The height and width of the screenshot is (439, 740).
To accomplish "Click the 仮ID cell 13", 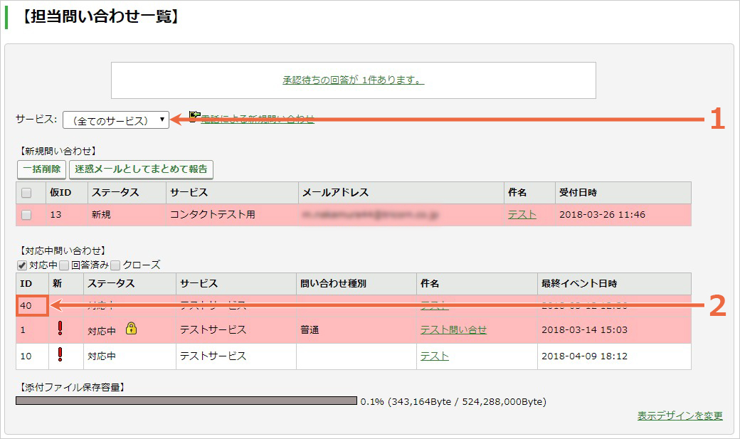I will pyautogui.click(x=67, y=214).
